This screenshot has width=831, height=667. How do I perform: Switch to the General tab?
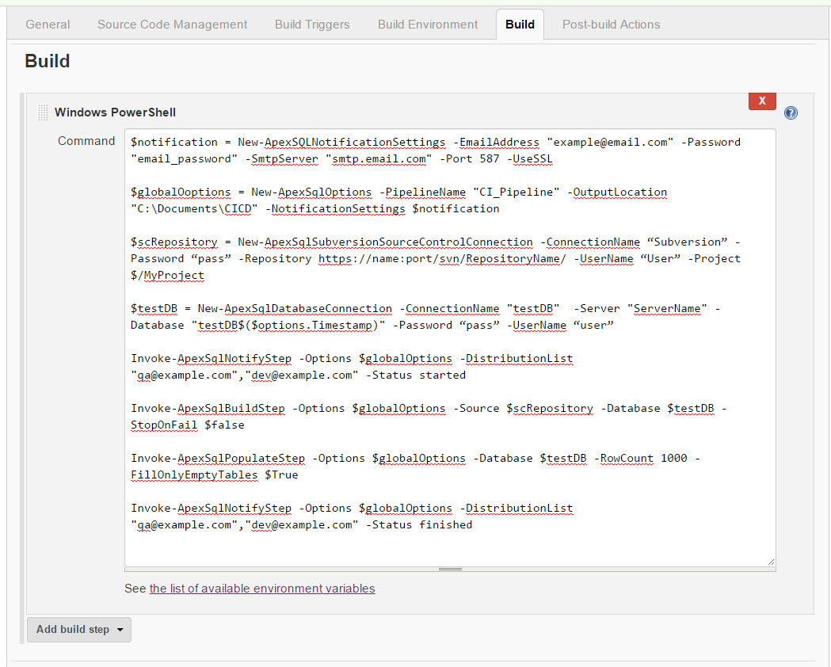48,25
